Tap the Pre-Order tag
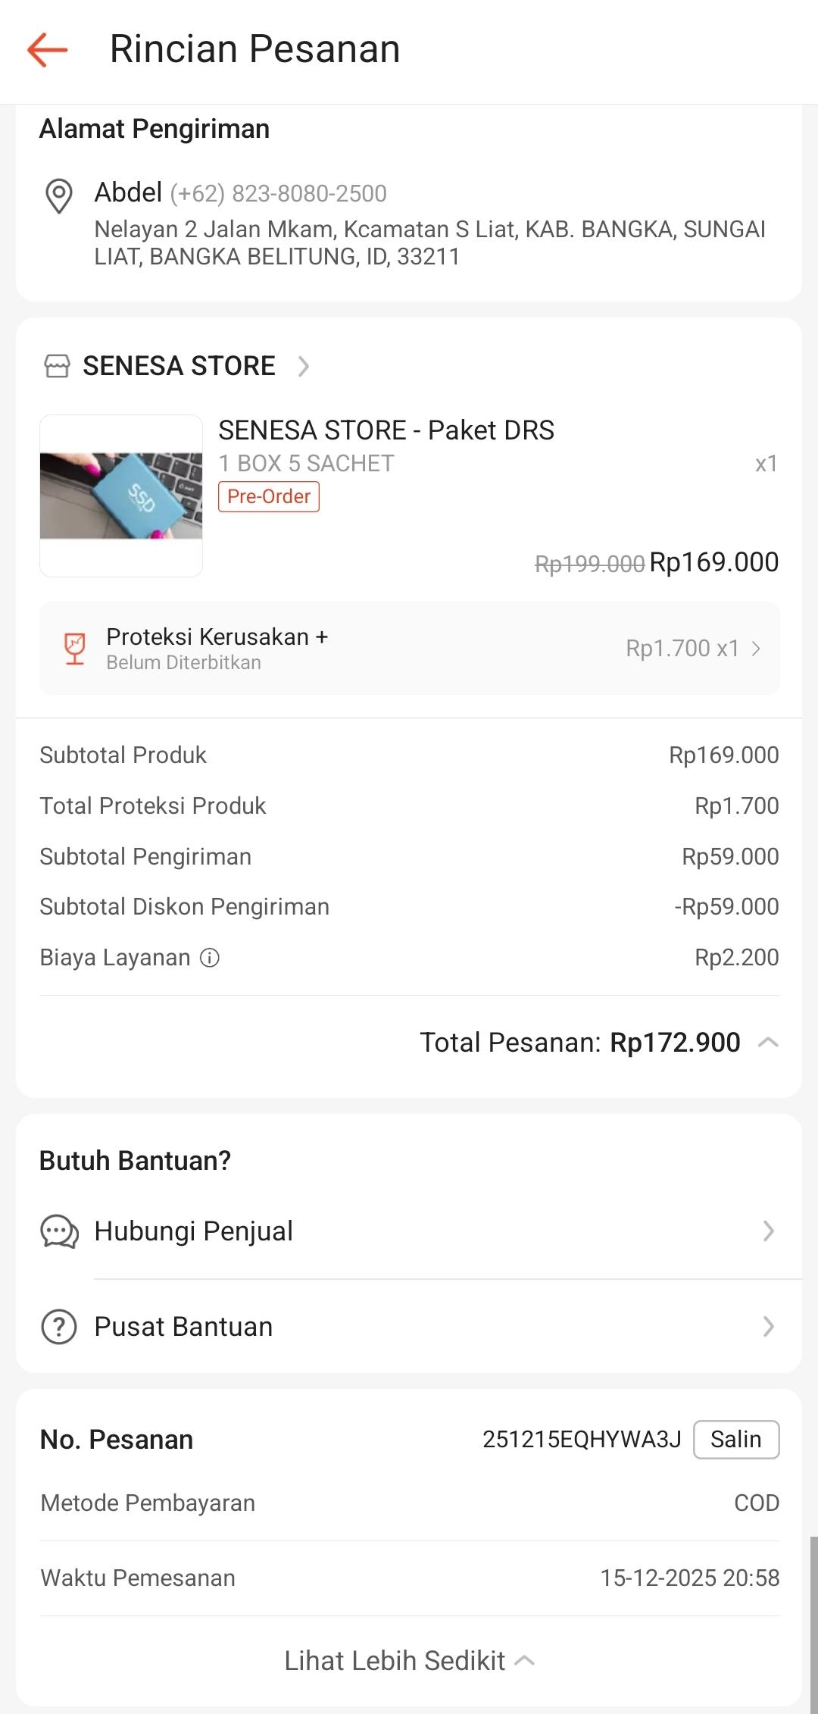 (x=269, y=497)
